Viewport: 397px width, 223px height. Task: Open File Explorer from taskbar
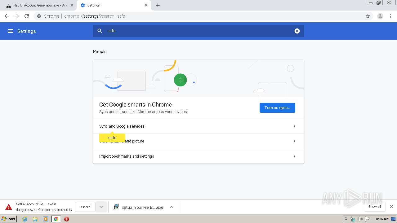point(35,219)
